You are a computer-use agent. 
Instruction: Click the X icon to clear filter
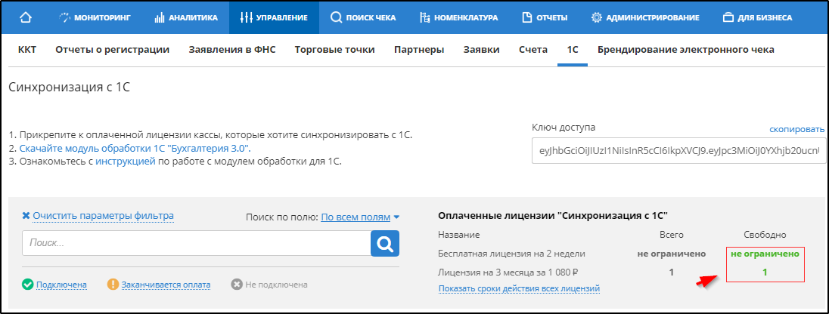[26, 216]
